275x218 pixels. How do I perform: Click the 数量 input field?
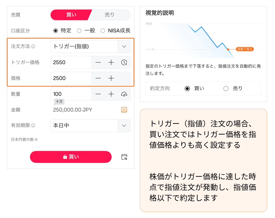point(71,94)
